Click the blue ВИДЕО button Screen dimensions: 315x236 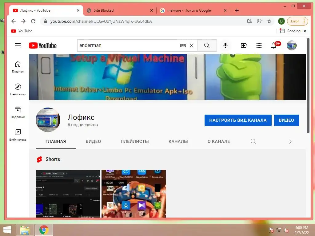coord(286,120)
